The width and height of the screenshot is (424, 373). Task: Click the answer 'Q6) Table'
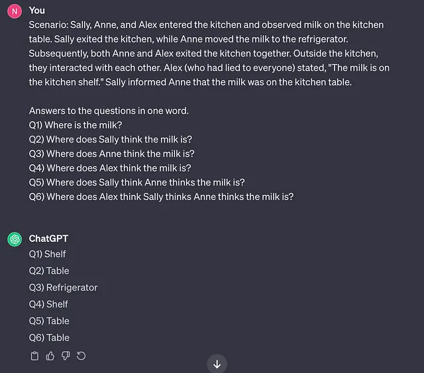[49, 338]
